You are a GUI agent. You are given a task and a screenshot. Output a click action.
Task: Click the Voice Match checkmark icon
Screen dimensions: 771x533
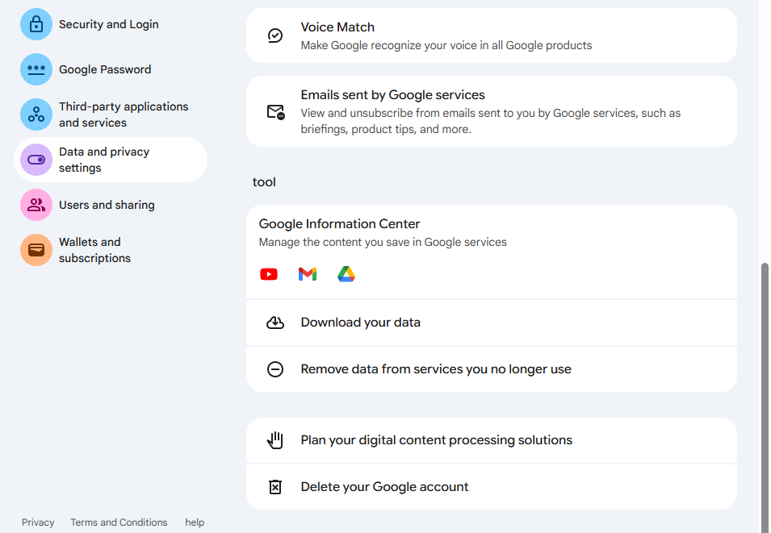[275, 35]
